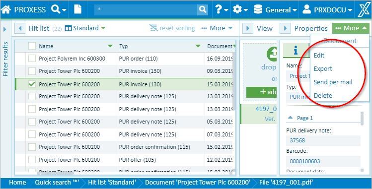Collapse the hit list with left arrow
Viewport: 372px width, 189px height.
pos(20,28)
